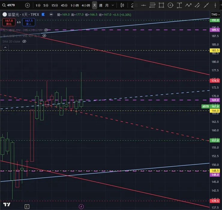The height and width of the screenshot is (210, 222).
Task: Click the 4979 symbol price tag
Action: coord(205,106)
